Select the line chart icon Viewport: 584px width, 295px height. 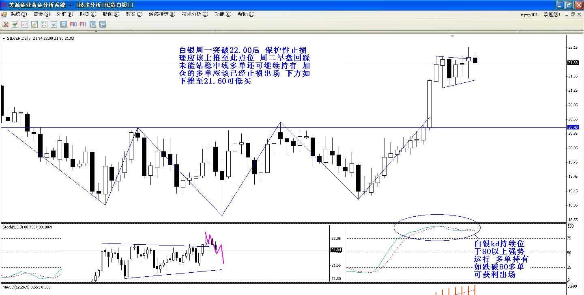25,24
